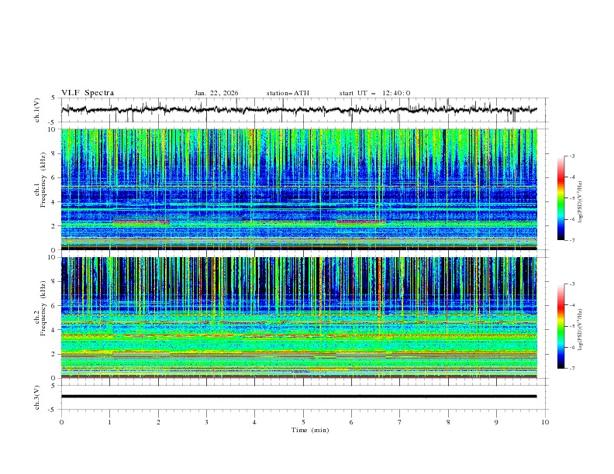Viewport: 614px width, 474px height.
Task: Click the lower log(PSD) color bar
Action: tap(561, 326)
